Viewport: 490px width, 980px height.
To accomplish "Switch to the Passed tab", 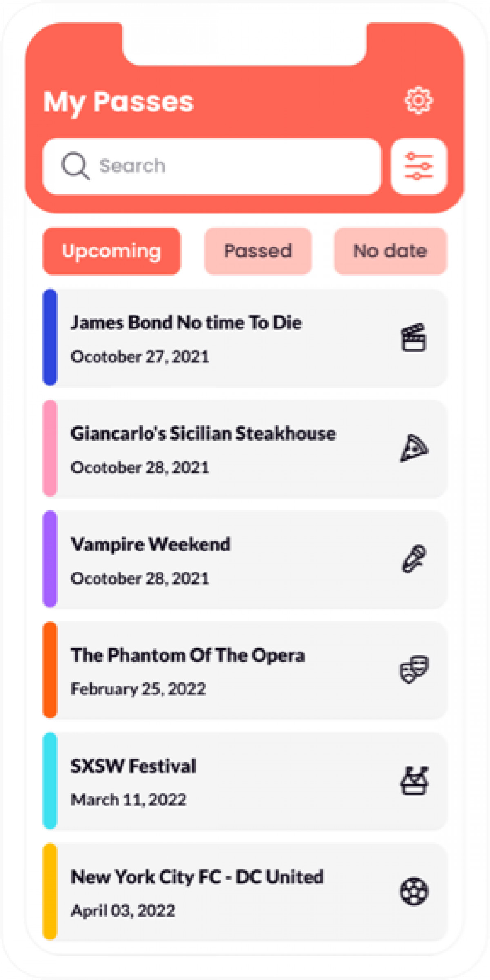I will [258, 251].
